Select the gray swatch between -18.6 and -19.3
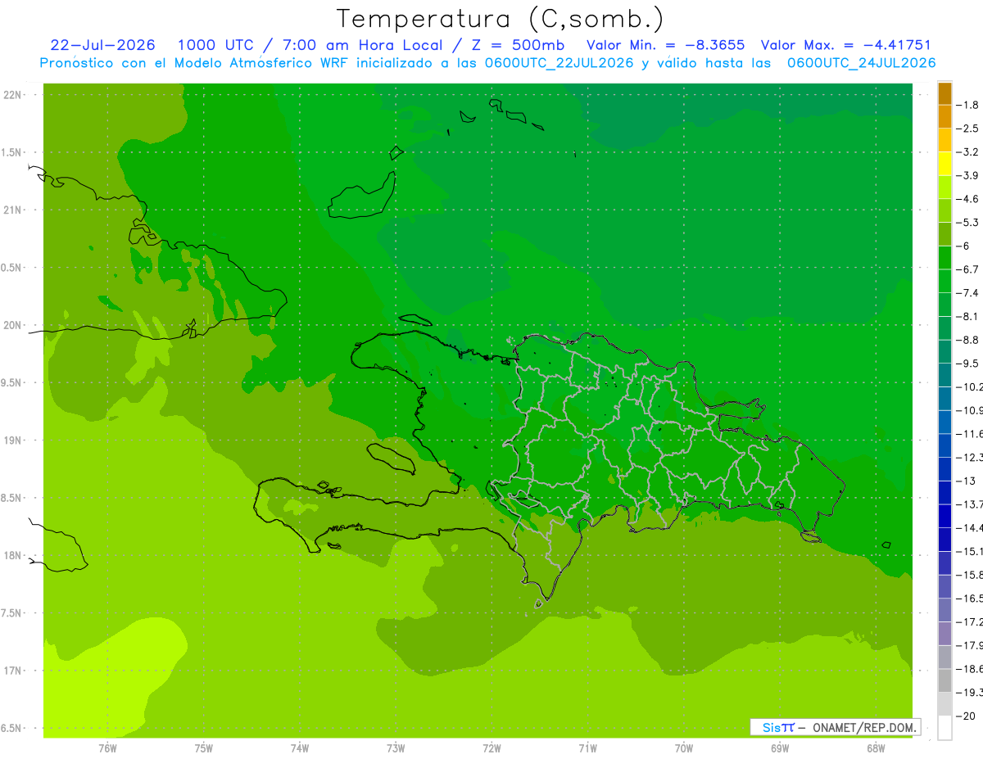 point(944,680)
